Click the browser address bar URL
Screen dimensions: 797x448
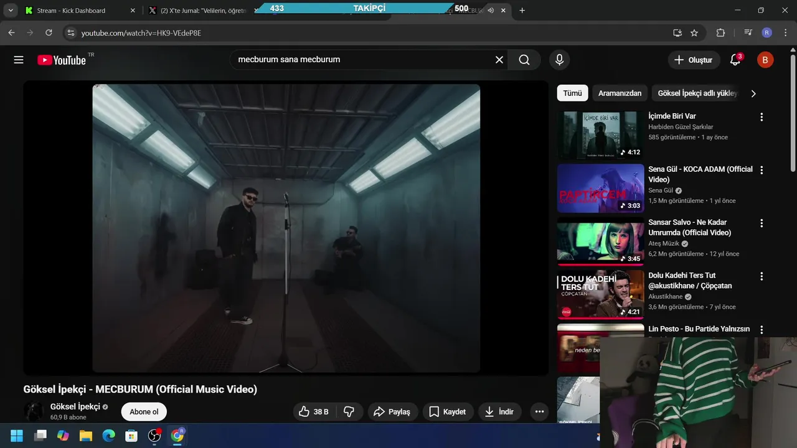(141, 33)
